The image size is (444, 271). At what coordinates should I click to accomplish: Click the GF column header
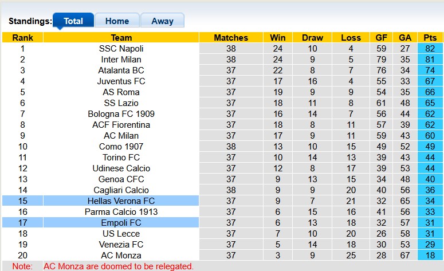coord(381,38)
